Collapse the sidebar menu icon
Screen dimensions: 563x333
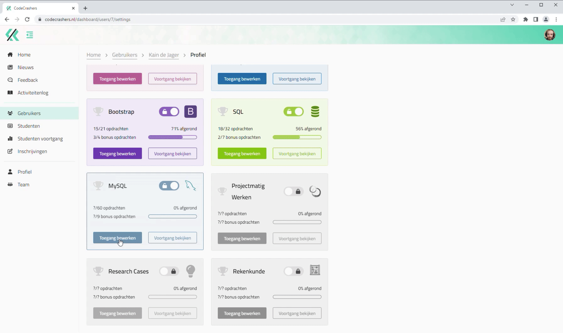click(30, 35)
